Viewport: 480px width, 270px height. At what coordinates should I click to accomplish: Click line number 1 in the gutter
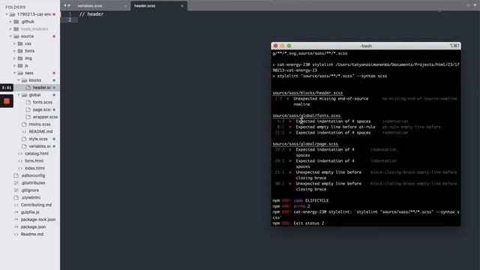pos(70,14)
